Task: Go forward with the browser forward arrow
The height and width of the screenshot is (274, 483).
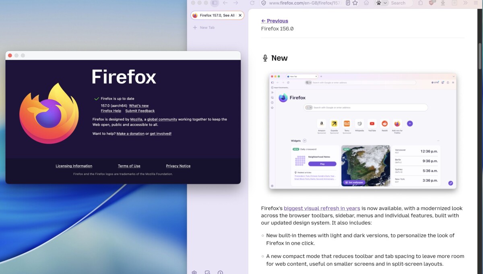Action: pos(236,3)
